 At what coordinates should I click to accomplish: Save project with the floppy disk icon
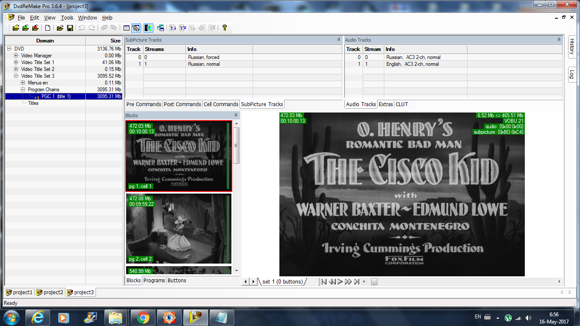[x=70, y=28]
